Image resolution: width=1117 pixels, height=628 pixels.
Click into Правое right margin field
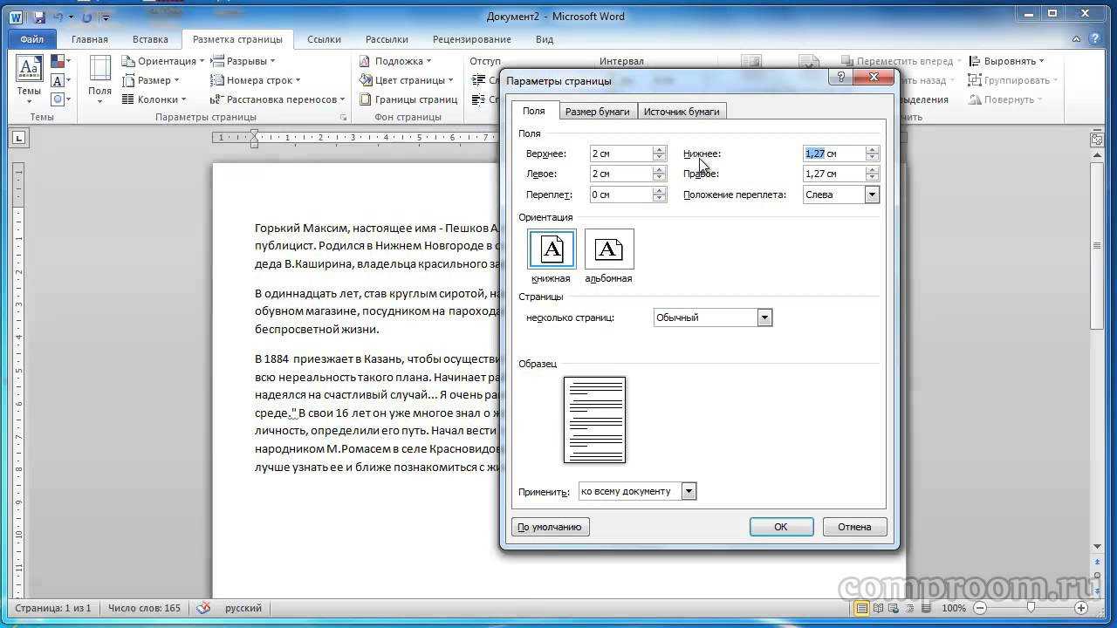[x=834, y=174]
